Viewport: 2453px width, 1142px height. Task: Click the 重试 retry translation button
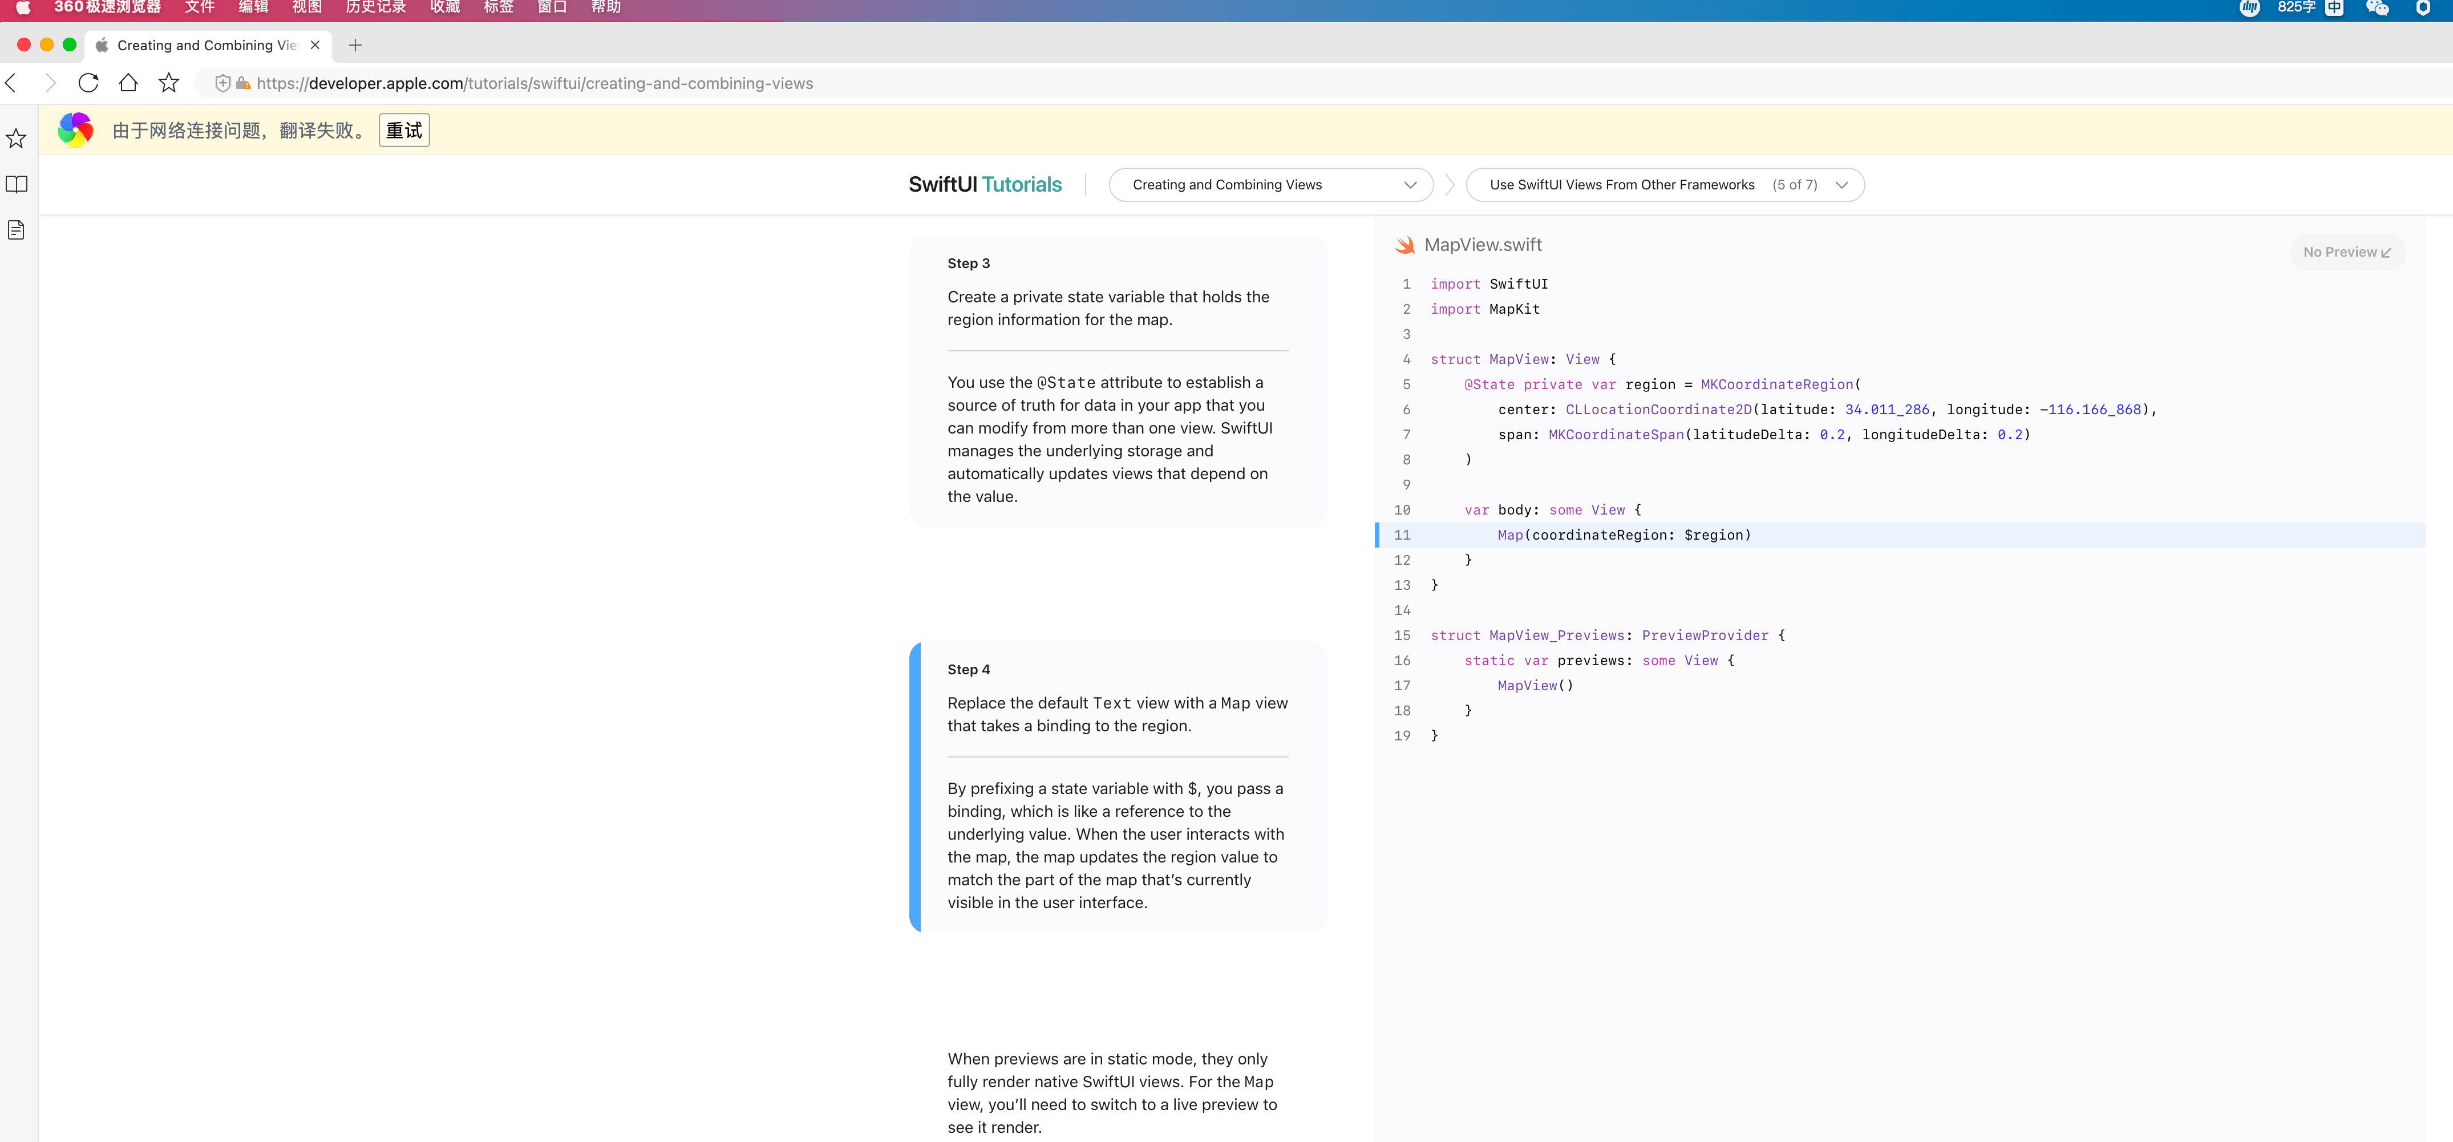[404, 129]
